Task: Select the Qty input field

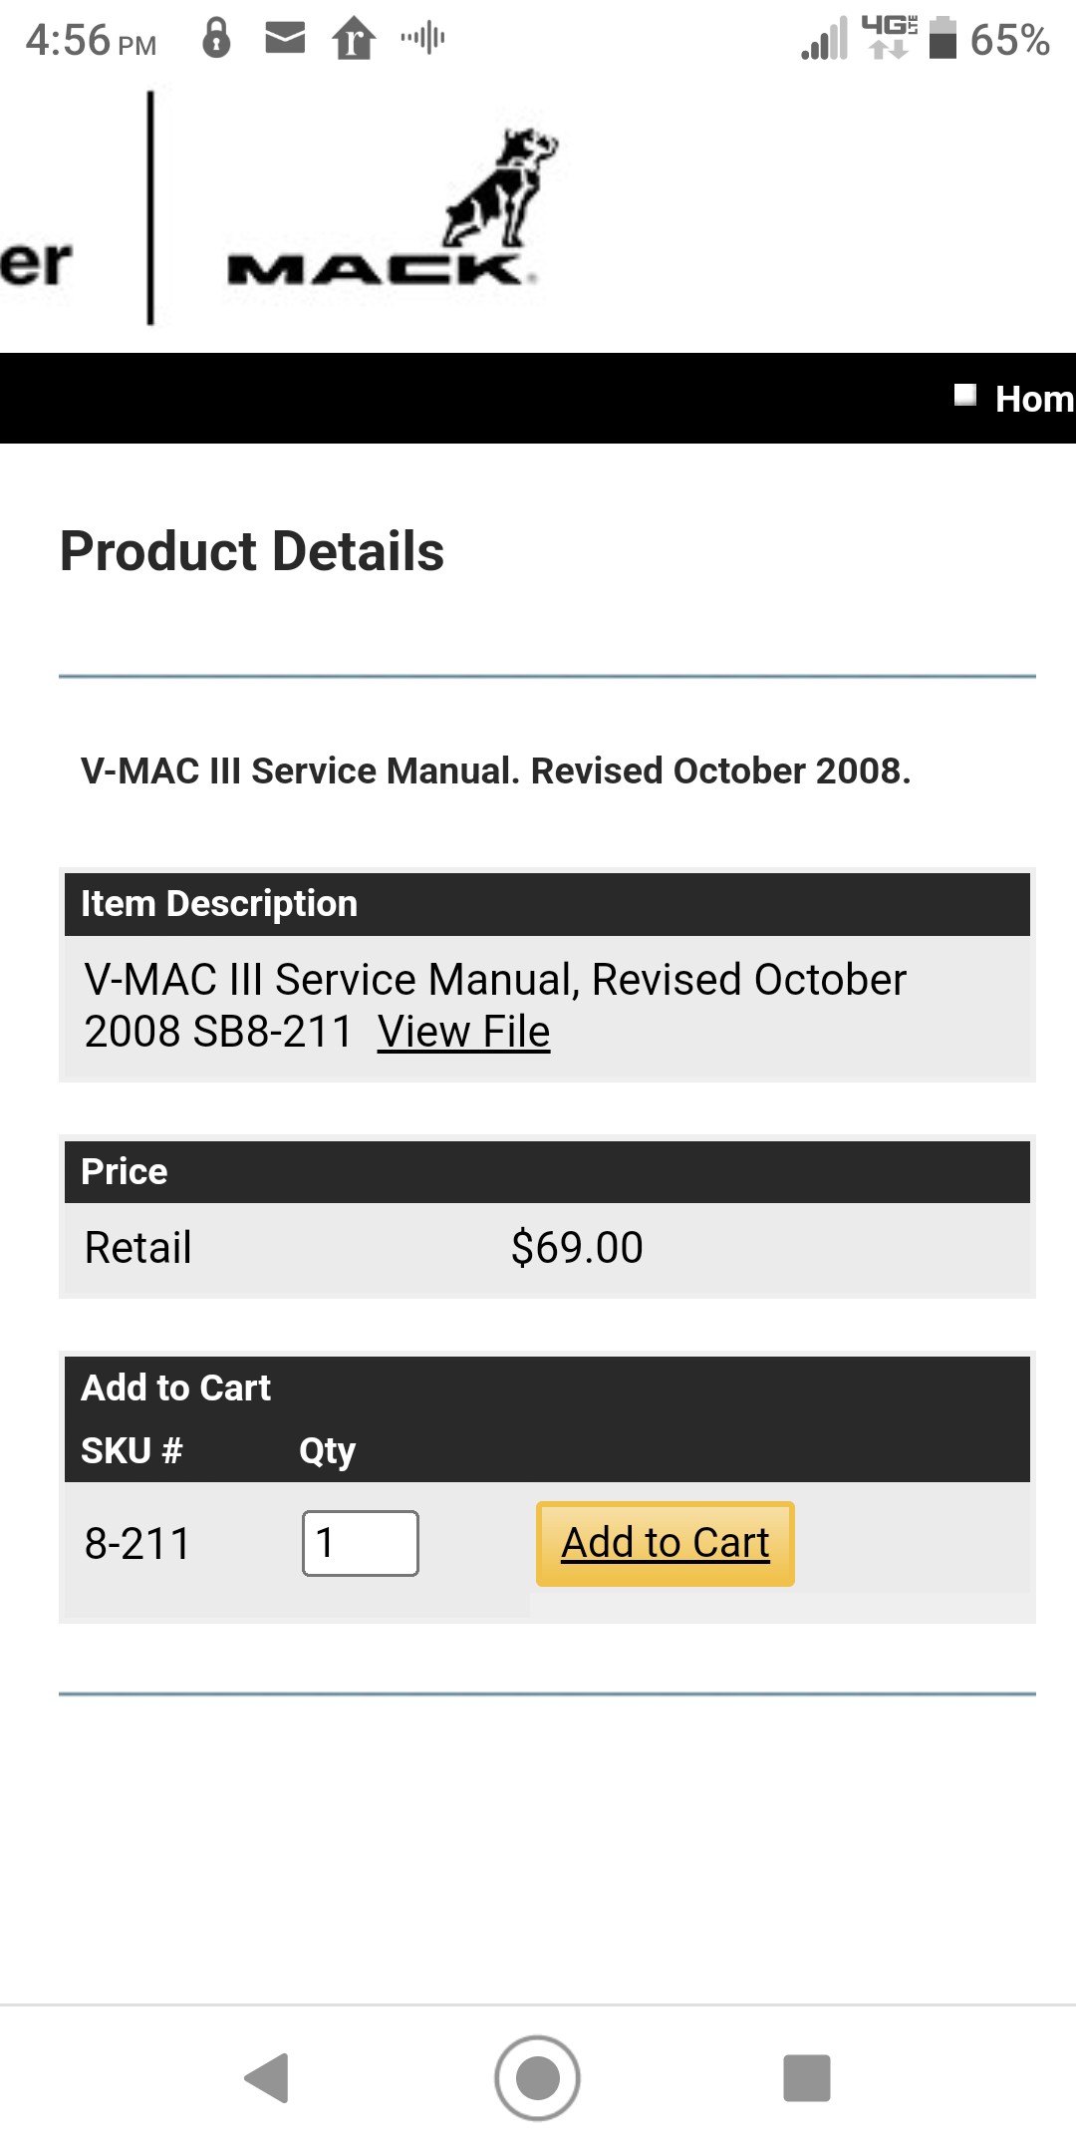Action: [x=361, y=1543]
